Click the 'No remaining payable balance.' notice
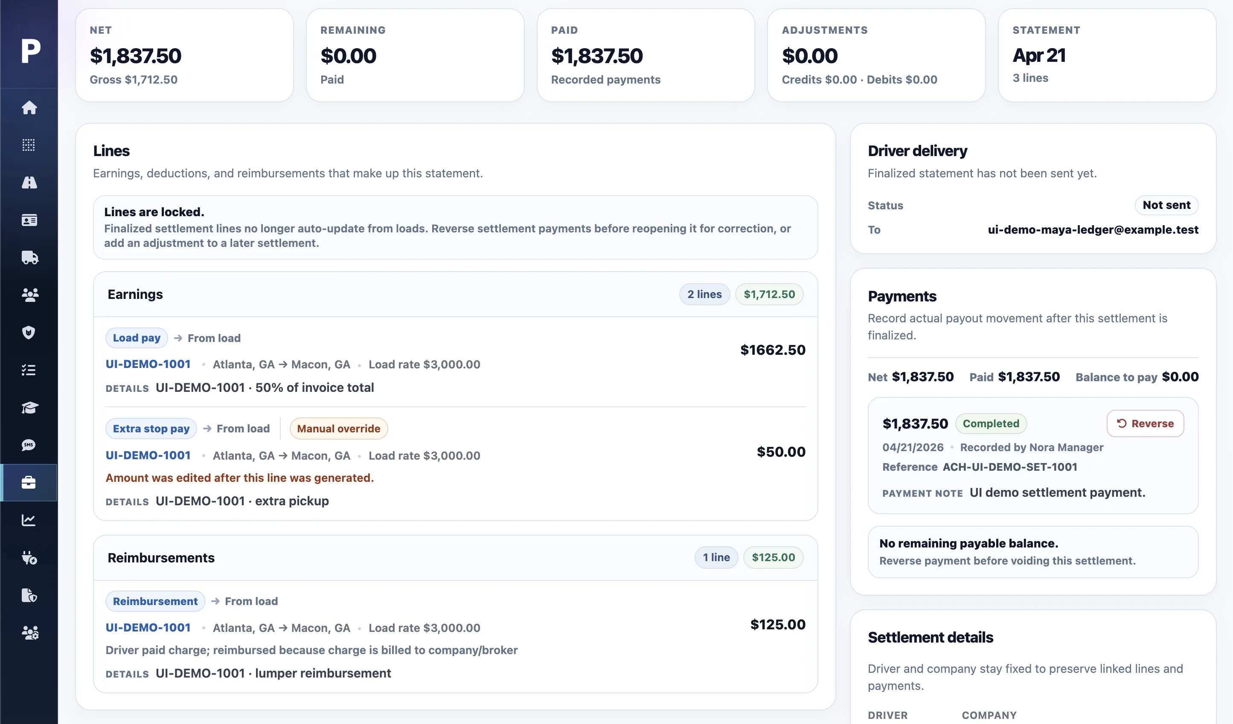 [x=1032, y=552]
